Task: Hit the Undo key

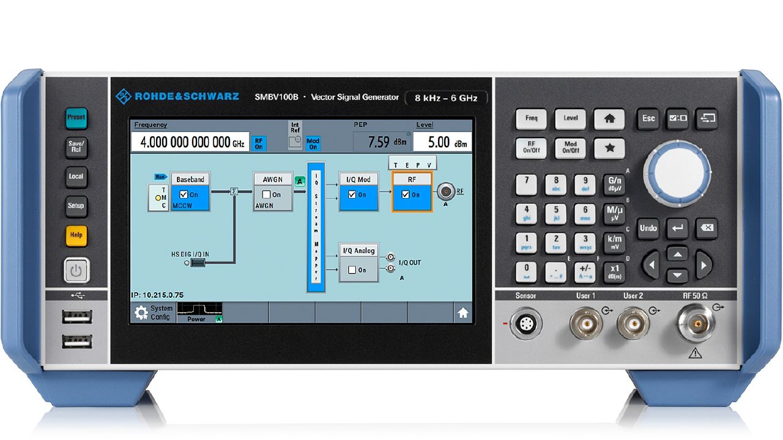Action: (648, 229)
